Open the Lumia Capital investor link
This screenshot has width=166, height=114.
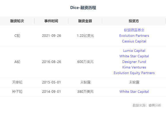tap(134, 51)
